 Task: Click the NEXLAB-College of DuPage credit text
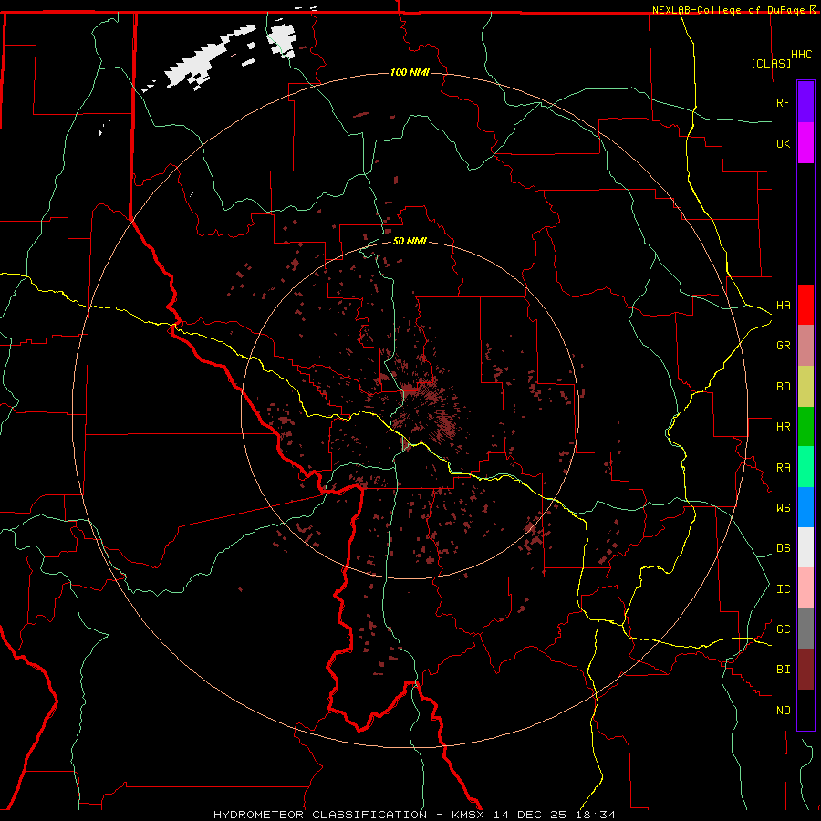[x=728, y=10]
